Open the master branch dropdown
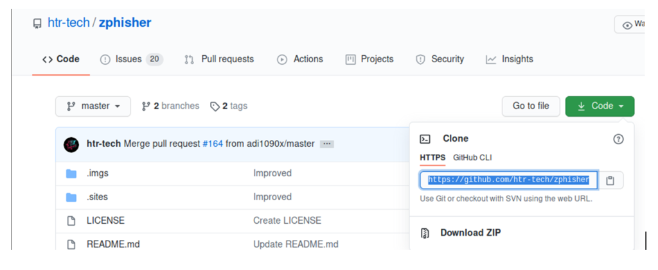Viewport: 658px width, 270px height. pos(93,106)
